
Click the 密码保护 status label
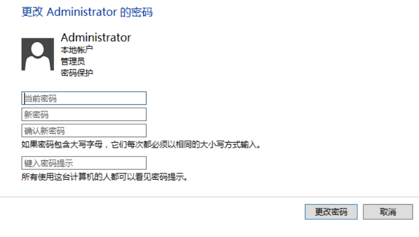tap(76, 73)
